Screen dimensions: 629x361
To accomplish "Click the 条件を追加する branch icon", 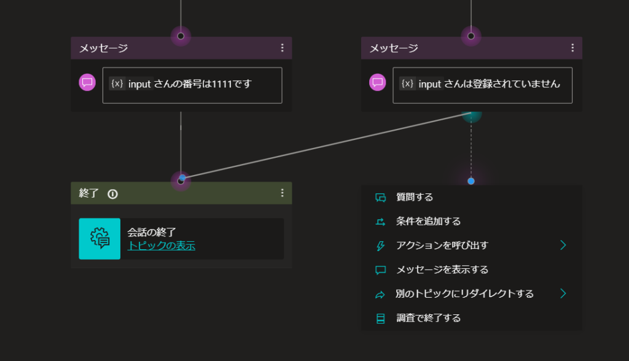I will [x=380, y=222].
